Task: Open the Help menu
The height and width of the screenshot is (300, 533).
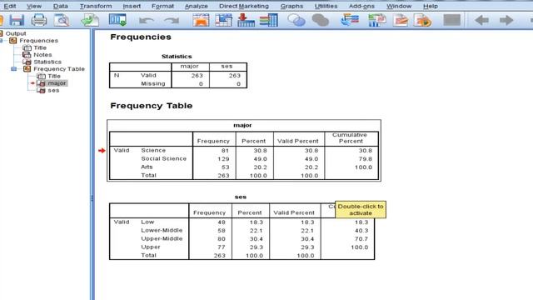Action: pos(431,6)
